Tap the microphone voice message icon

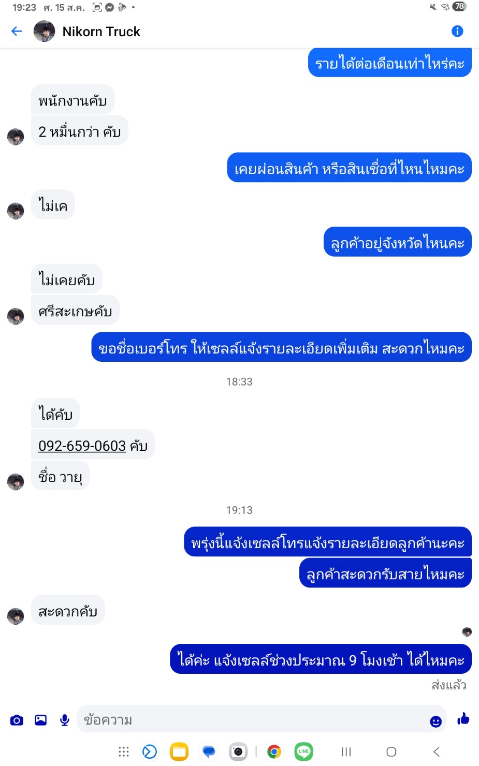tap(65, 720)
